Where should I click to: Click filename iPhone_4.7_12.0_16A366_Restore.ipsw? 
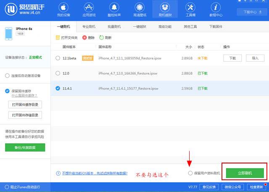[128, 74]
